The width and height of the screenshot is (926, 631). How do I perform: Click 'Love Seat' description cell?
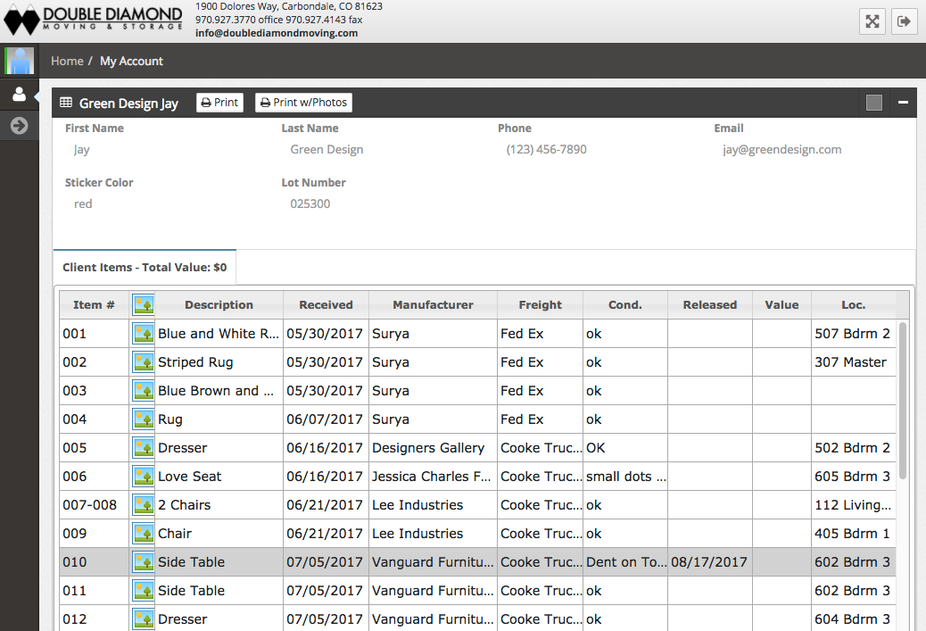(x=219, y=477)
